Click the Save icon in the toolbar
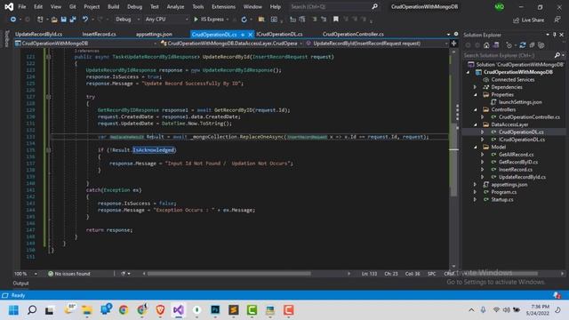 [63, 20]
